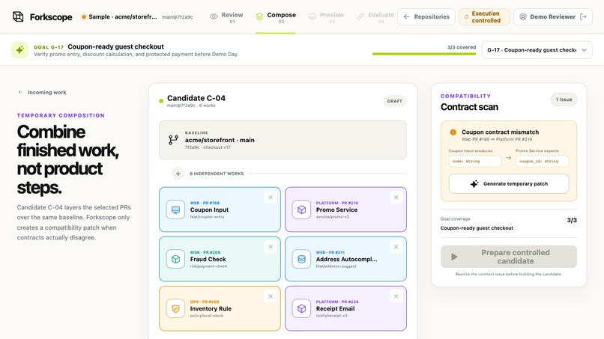Click the sign-out arrow icon

tap(583, 17)
